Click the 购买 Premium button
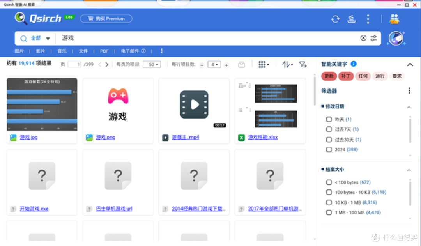The height and width of the screenshot is (246, 421). pos(106,19)
